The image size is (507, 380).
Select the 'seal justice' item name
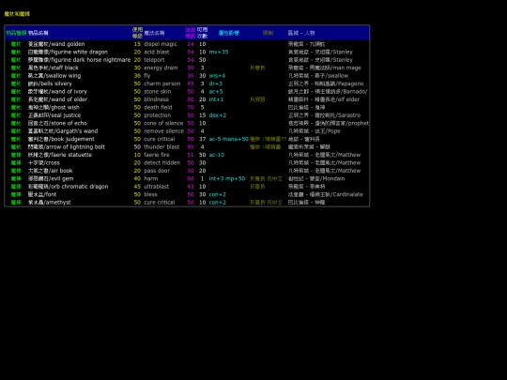(54, 115)
